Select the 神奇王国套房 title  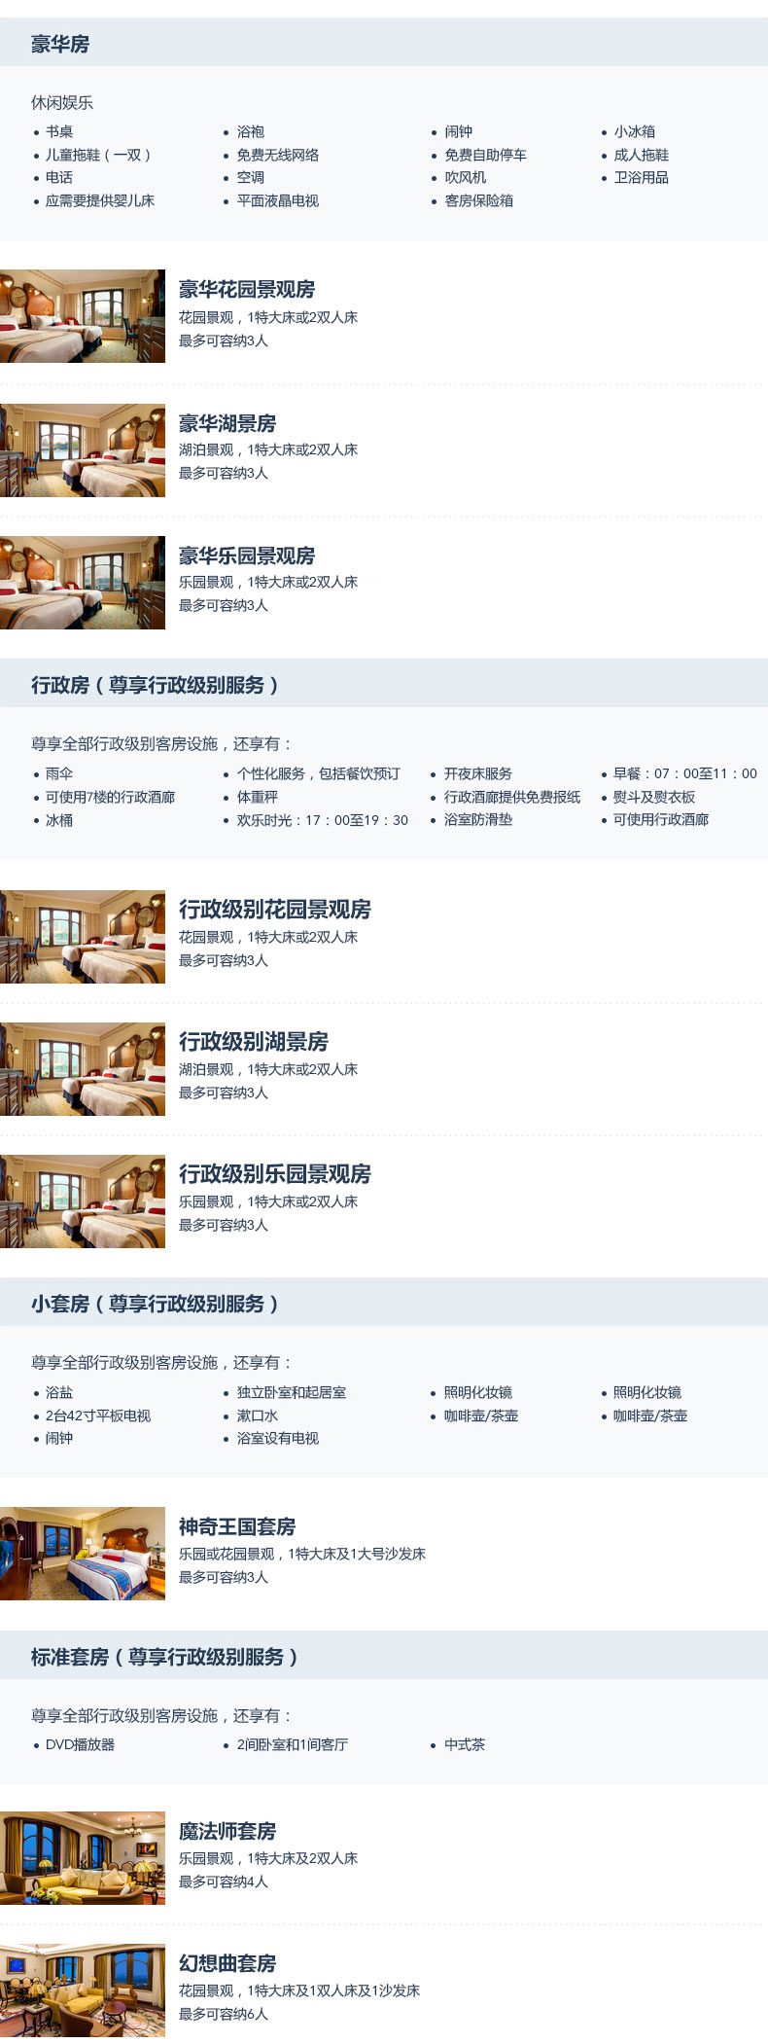coord(237,1526)
